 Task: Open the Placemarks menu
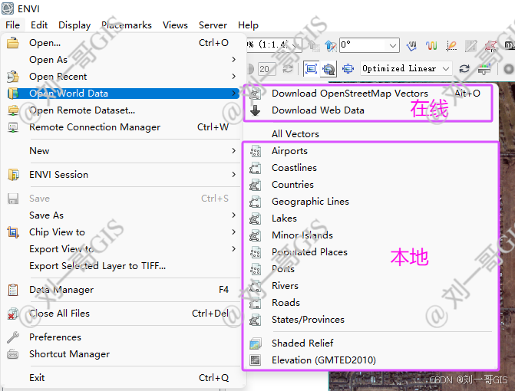tap(127, 25)
